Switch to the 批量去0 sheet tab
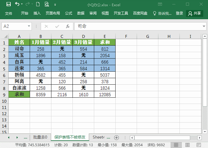 pos(40,137)
